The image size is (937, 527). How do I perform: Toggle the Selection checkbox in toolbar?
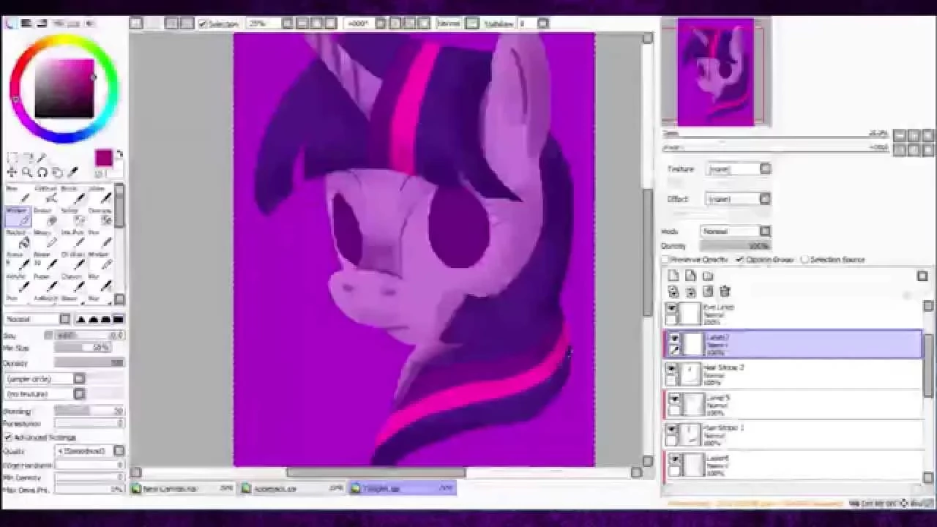203,24
